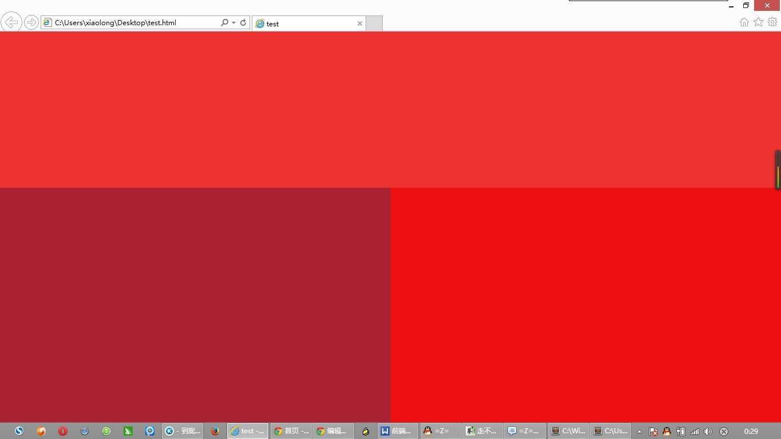The image size is (781, 439).
Task: Switch to the 'test -...' IE taskbar button
Action: pyautogui.click(x=248, y=431)
